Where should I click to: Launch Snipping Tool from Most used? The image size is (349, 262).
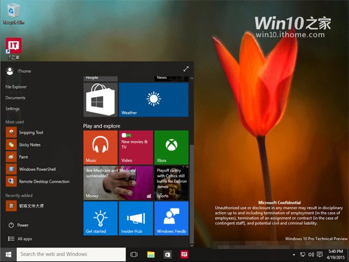point(24,132)
